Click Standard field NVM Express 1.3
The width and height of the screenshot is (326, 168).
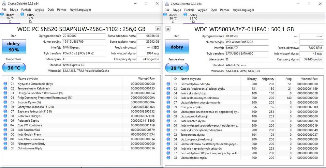(111, 65)
